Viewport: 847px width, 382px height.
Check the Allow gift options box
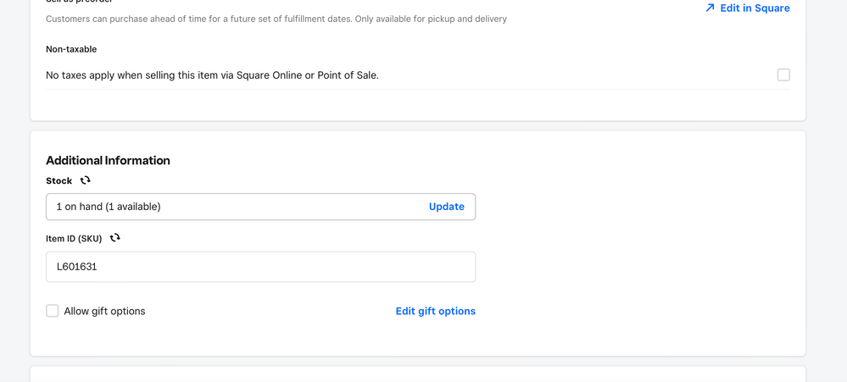coord(53,311)
